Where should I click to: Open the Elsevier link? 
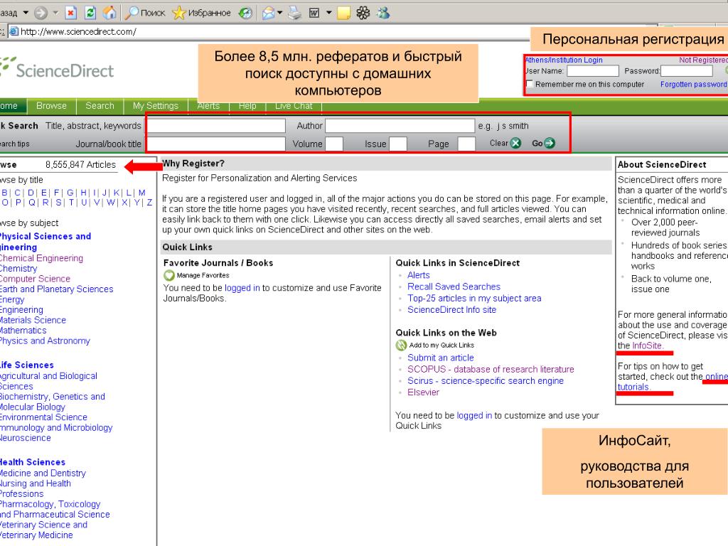424,392
